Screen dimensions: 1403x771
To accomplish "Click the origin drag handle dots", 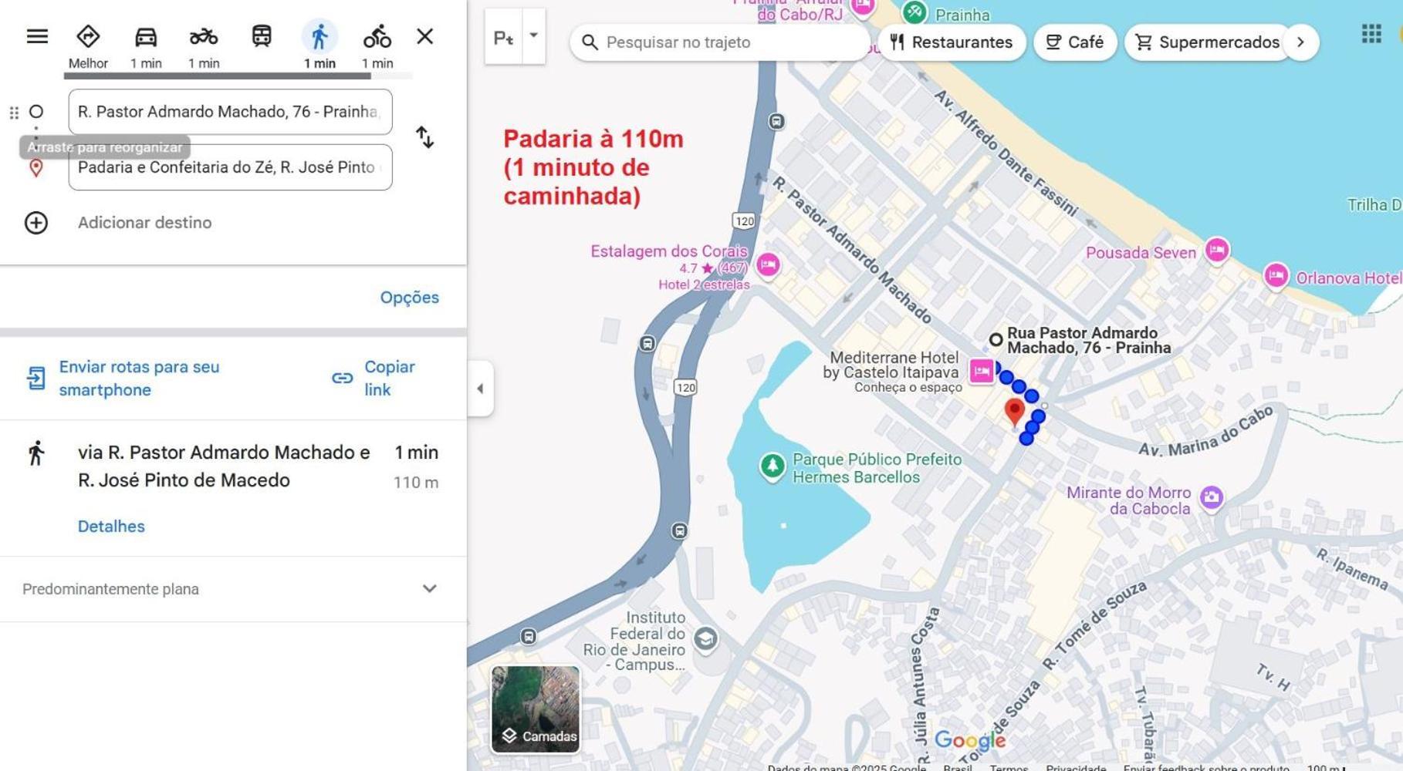I will pos(14,113).
